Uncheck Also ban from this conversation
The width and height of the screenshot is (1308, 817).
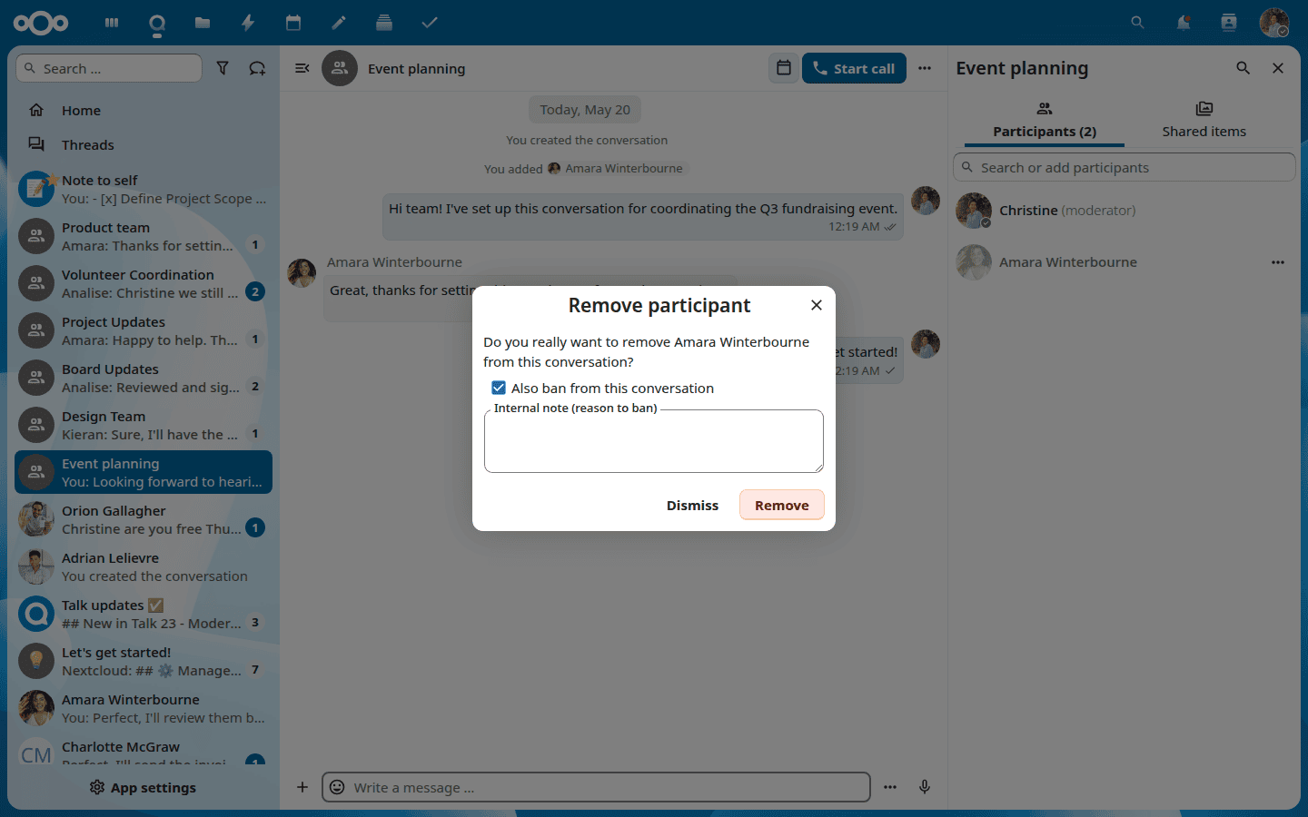pos(499,388)
